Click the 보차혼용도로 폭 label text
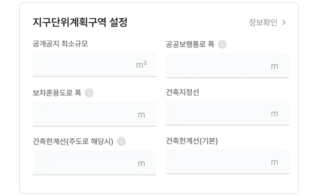This screenshot has width=318, height=196. click(57, 93)
